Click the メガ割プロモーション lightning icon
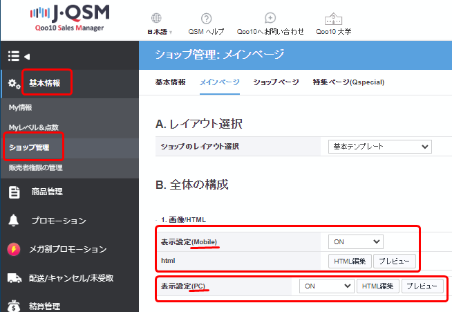This screenshot has height=312, width=452. pos(14,249)
